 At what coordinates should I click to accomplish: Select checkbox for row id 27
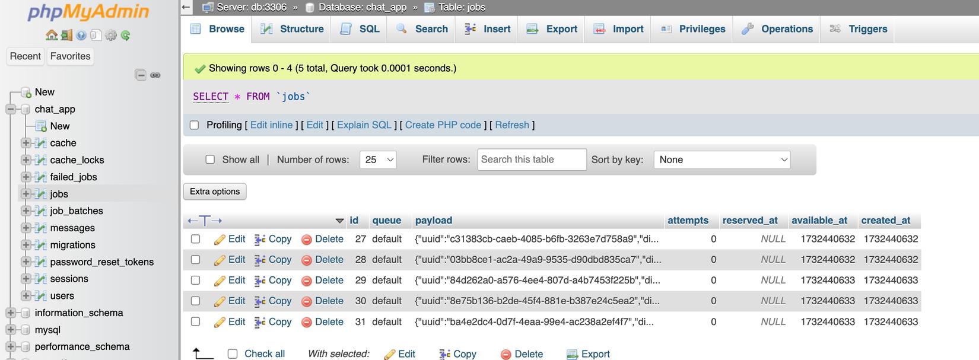195,239
